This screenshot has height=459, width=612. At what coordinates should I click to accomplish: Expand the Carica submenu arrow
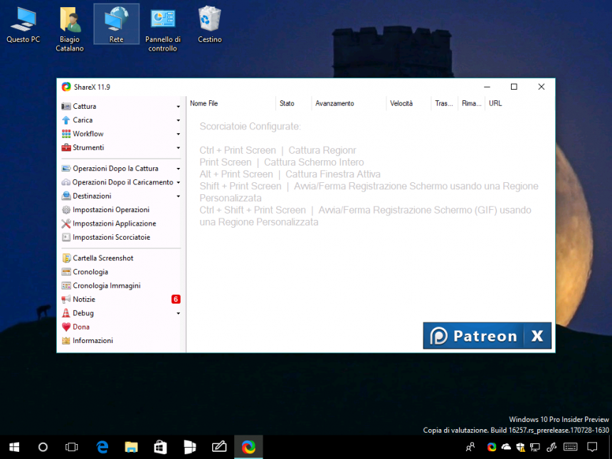[179, 120]
